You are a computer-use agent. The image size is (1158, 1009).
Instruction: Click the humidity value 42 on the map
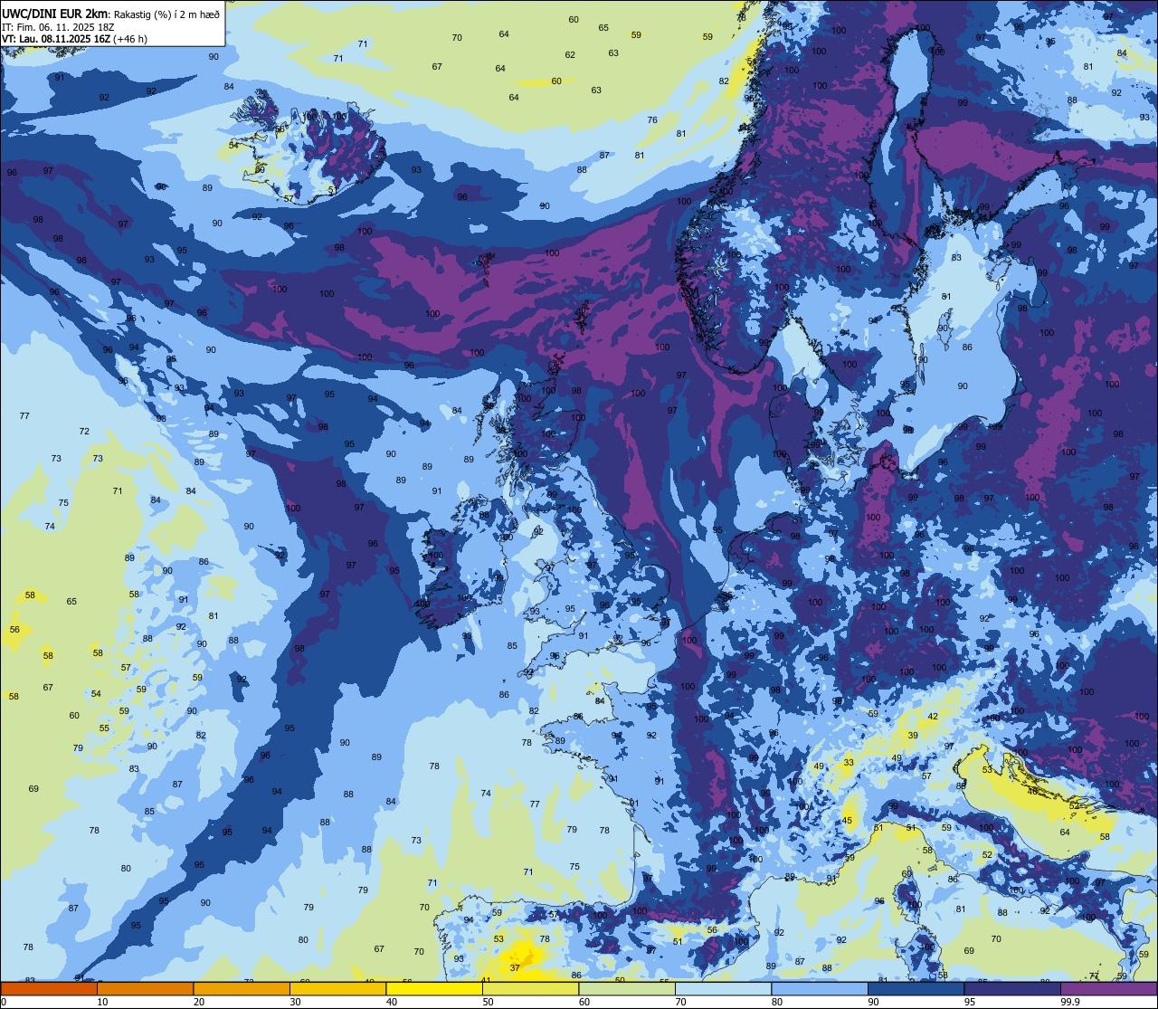[933, 717]
